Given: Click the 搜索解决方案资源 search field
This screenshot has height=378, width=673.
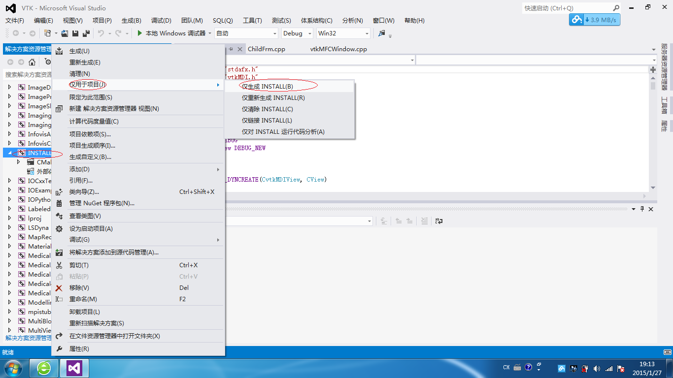Looking at the screenshot, I should (x=28, y=75).
